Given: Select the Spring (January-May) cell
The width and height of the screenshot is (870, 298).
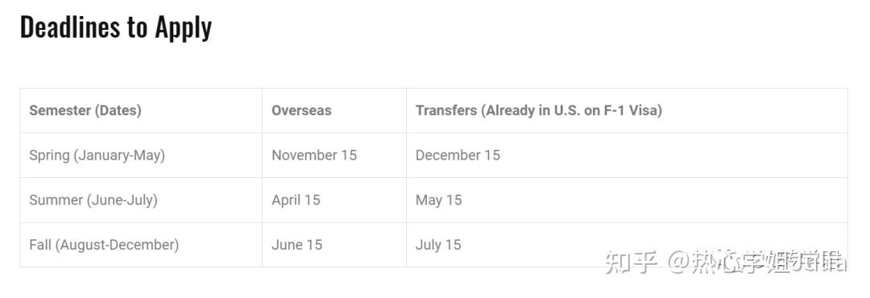Looking at the screenshot, I should click(x=97, y=155).
